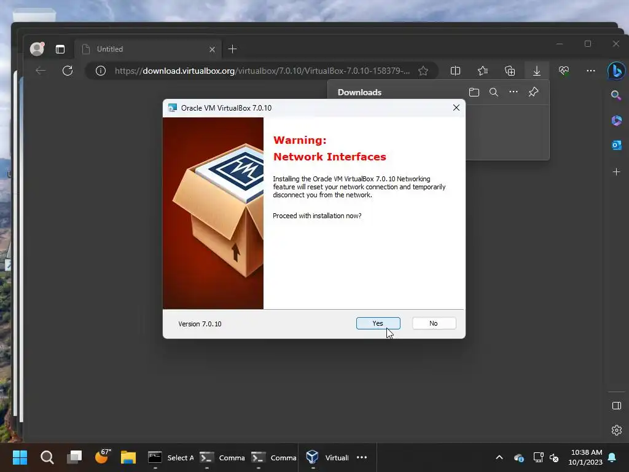This screenshot has height=472, width=629.
Task: Open the weather widget showing 67°
Action: pos(102,457)
